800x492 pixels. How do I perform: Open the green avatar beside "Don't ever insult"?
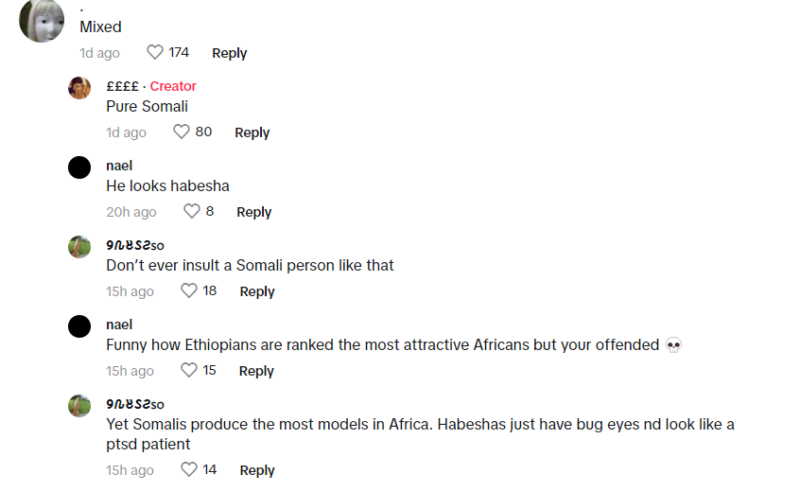(79, 247)
